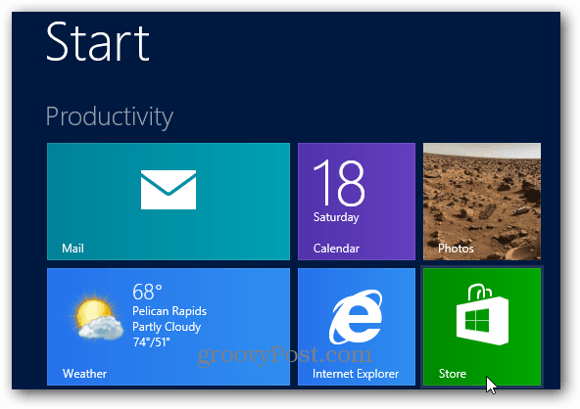Click Pelican Rapids location text
This screenshot has height=409, width=580.
tap(169, 311)
